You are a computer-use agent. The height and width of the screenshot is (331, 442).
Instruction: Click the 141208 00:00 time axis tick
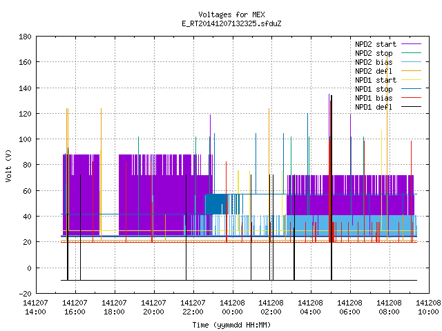tap(232, 308)
